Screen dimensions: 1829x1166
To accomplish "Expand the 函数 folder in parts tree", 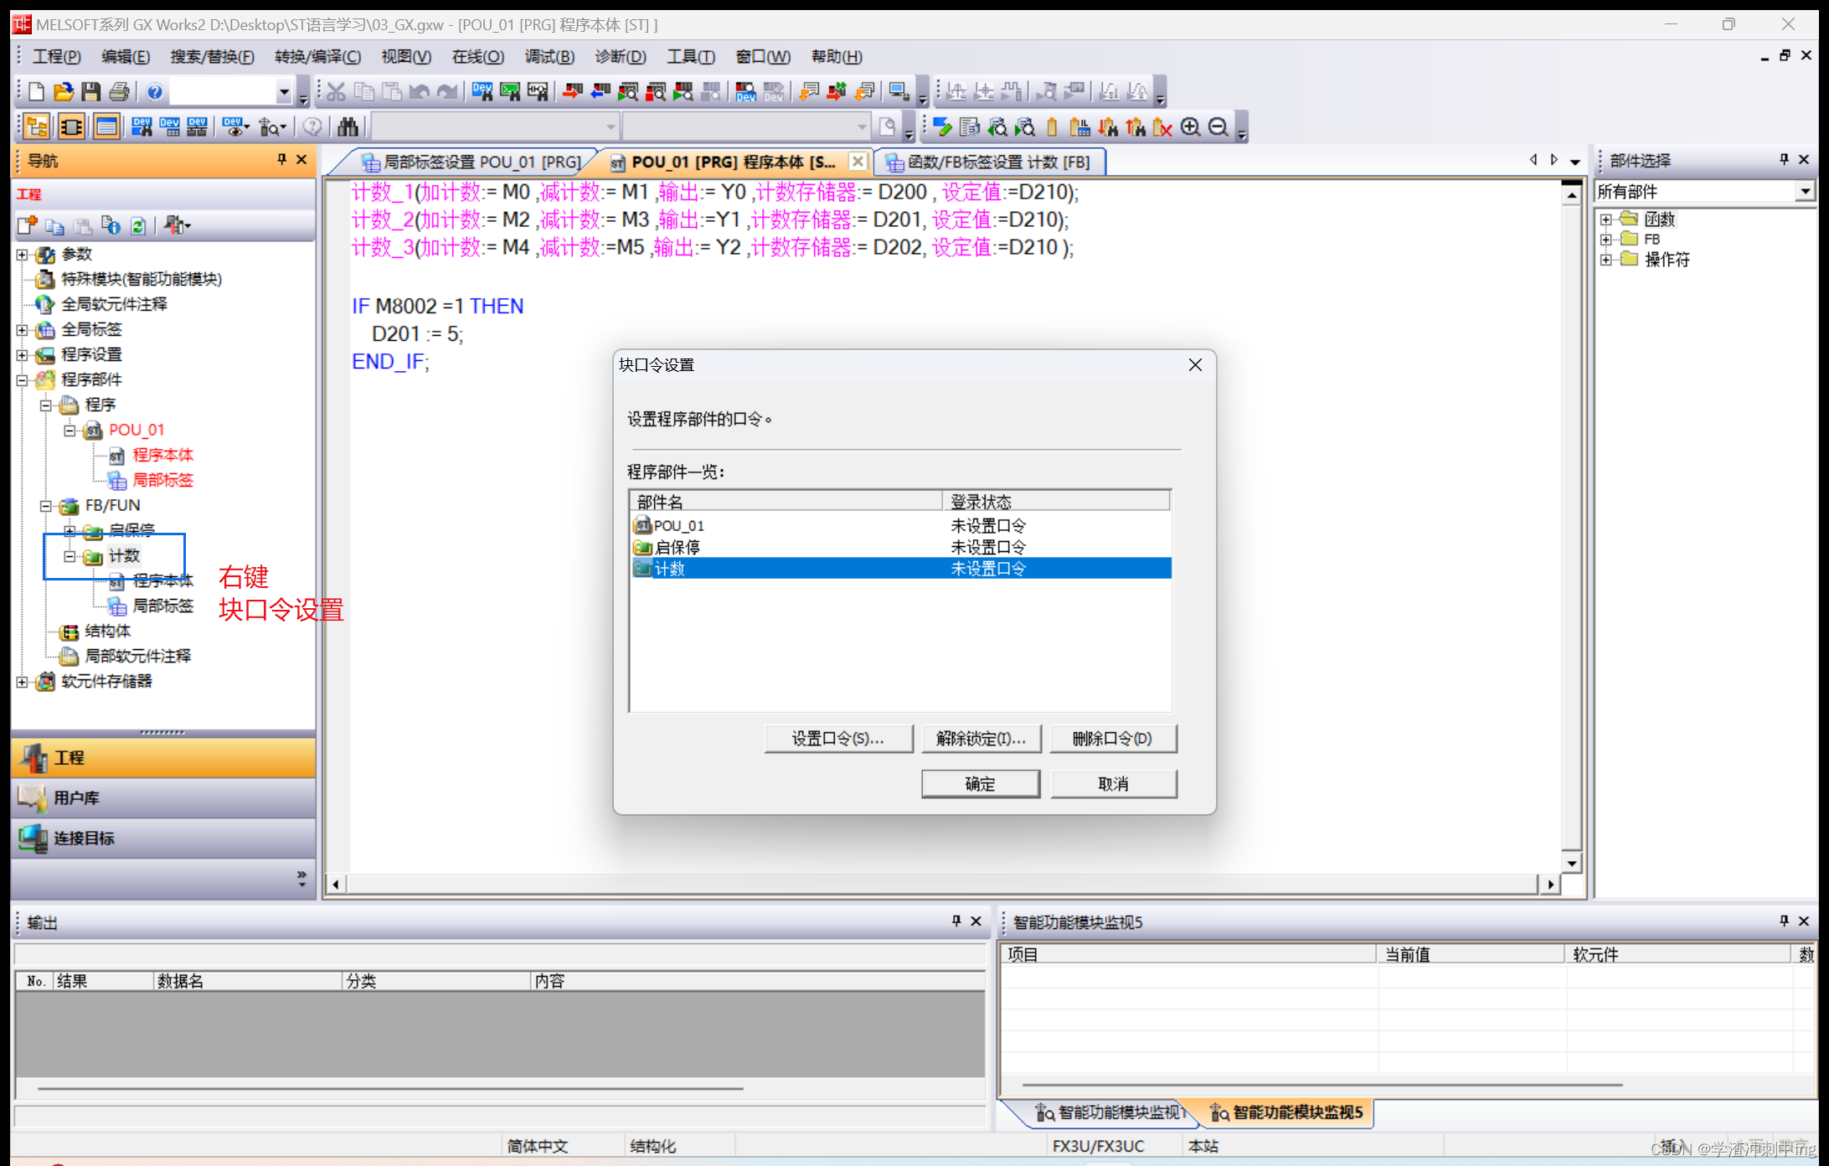I will pyautogui.click(x=1605, y=219).
